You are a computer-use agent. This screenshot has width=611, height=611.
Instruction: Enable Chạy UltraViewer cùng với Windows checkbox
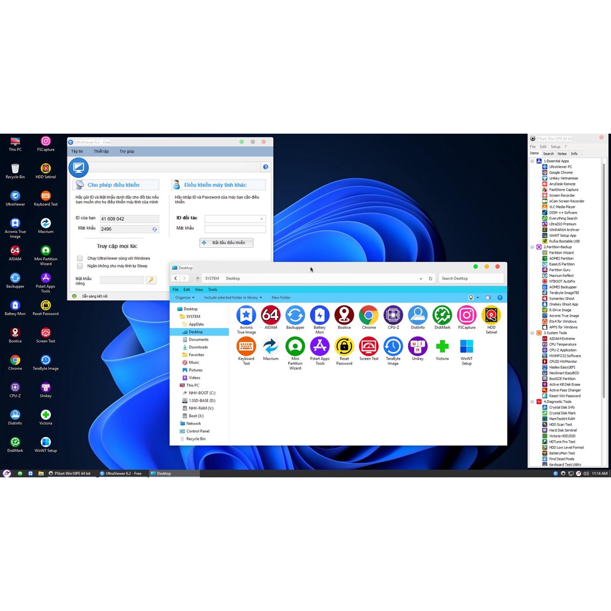point(80,258)
